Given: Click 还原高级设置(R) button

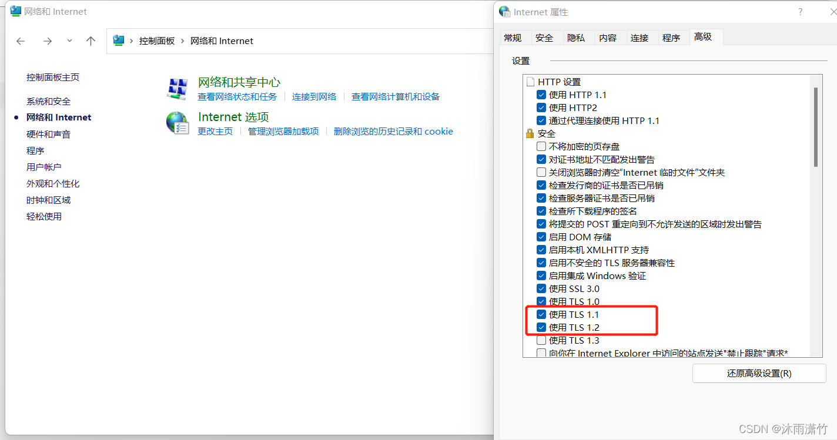Looking at the screenshot, I should coord(759,374).
